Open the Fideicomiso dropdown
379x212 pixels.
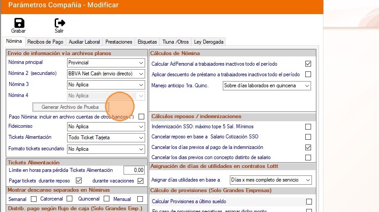tap(106, 126)
